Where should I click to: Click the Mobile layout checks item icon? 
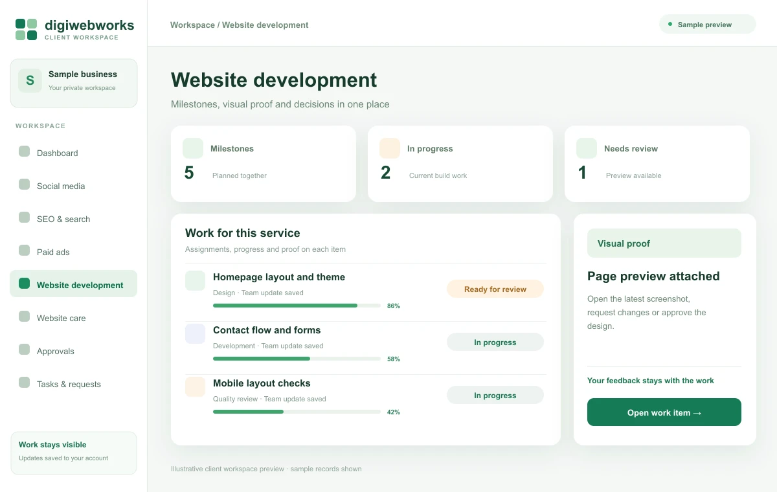coord(195,386)
